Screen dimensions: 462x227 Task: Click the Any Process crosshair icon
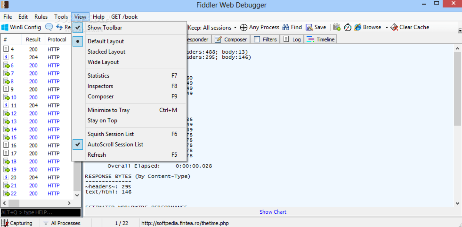pyautogui.click(x=244, y=27)
